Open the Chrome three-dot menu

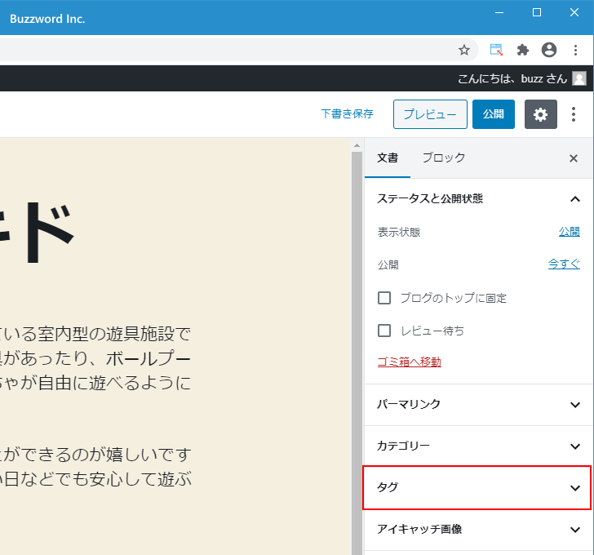point(575,50)
